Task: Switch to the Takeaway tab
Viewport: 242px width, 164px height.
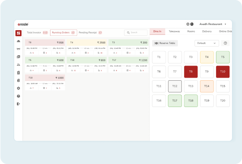Action: click(174, 32)
